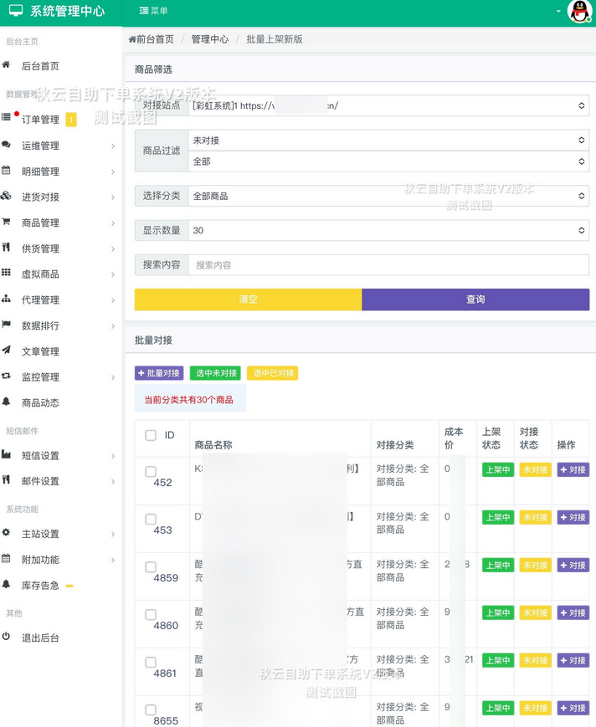Click 对接 button for product 4859
This screenshot has height=727, width=596.
point(573,566)
